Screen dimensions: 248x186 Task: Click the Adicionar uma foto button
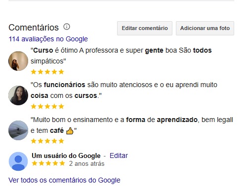[x=205, y=28]
